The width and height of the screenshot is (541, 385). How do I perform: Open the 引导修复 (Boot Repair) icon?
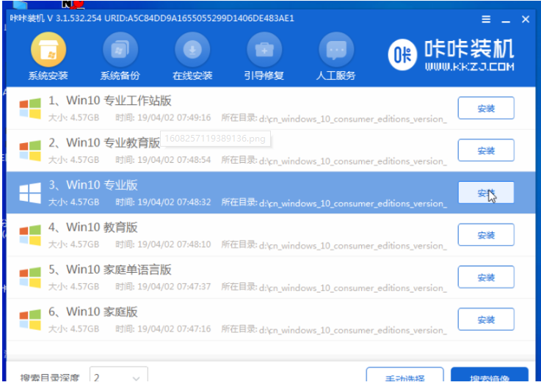[x=264, y=51]
